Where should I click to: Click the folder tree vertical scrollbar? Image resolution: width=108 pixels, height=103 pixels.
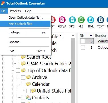pos(73,70)
